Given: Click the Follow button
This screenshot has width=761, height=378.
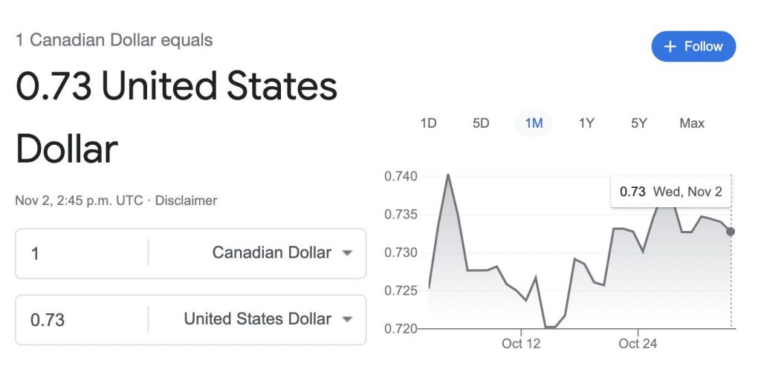Looking at the screenshot, I should tap(693, 47).
